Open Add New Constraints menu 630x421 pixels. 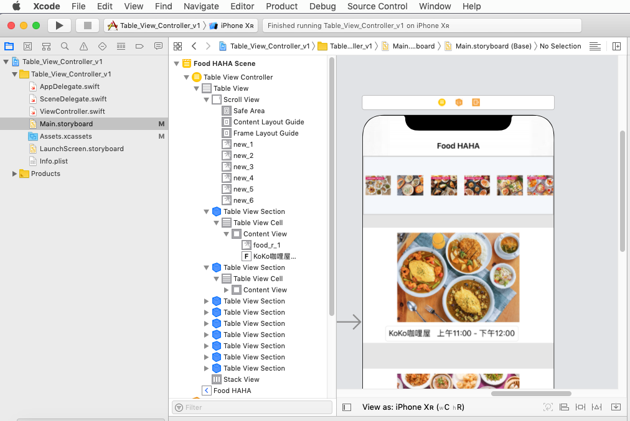581,407
